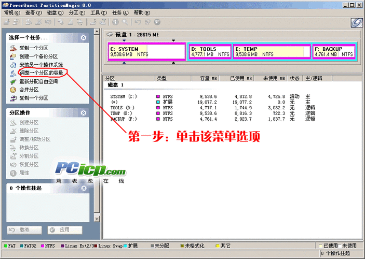Select the E: TEMP block in disk map
The image size is (365, 259).
tap(272, 52)
